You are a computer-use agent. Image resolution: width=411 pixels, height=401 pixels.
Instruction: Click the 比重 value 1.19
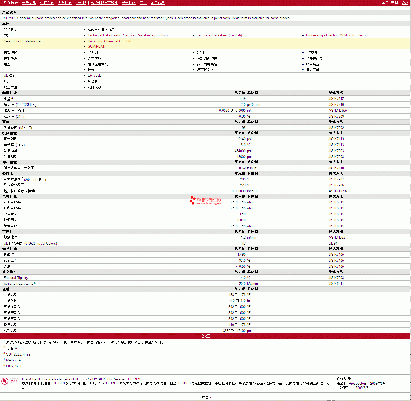click(x=242, y=99)
